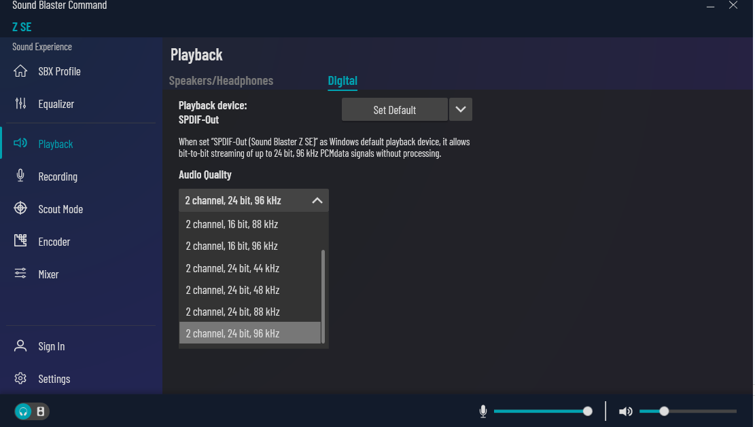Open the Mixer label
755x427 pixels.
48,274
